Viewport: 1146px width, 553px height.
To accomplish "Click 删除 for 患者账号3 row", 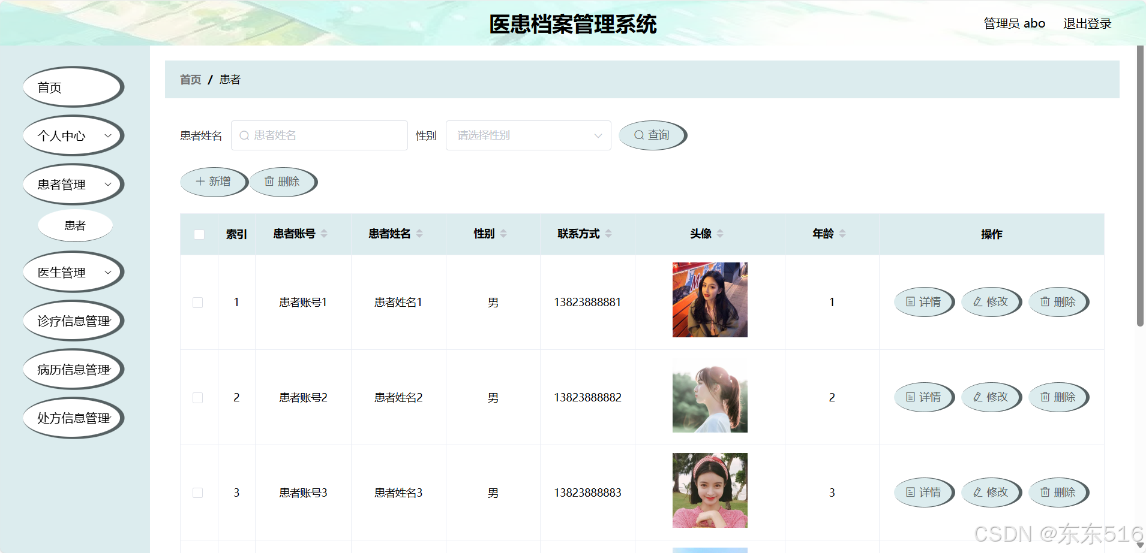I will click(x=1058, y=492).
